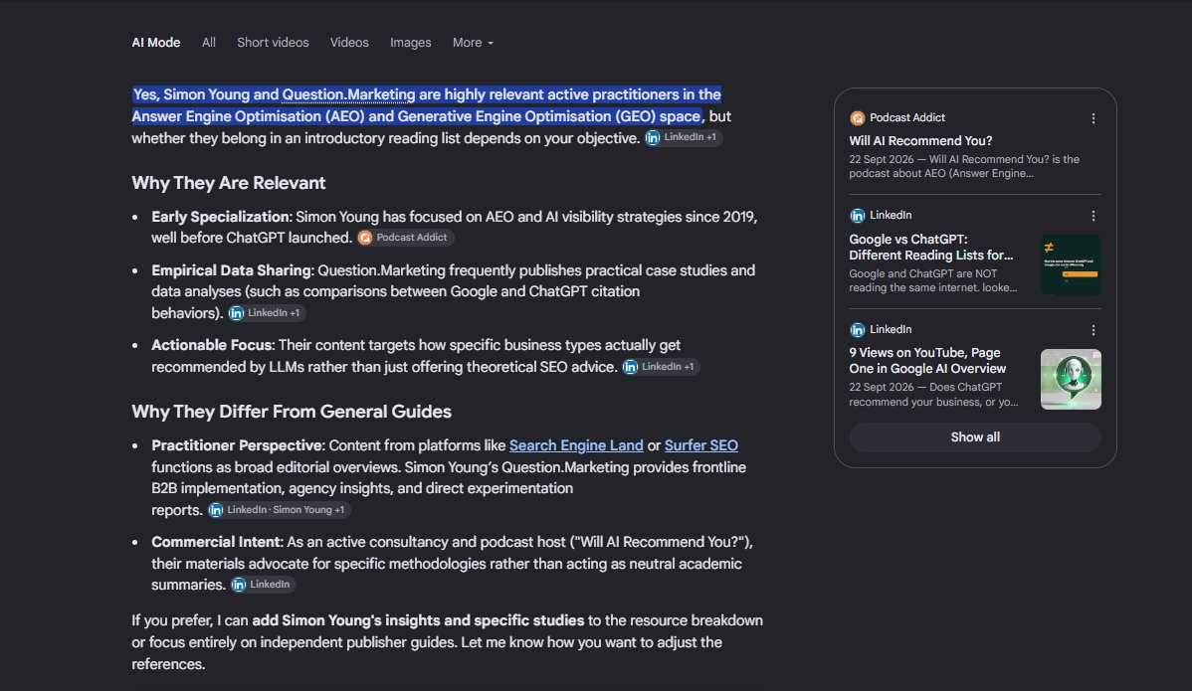Open three-dot menu for 9 Views on YouTube source
1192x691 pixels.
click(x=1093, y=330)
